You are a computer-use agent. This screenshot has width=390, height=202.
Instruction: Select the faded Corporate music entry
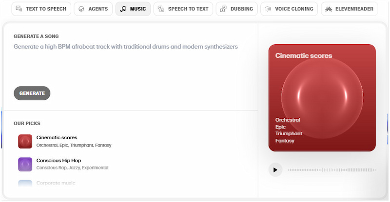point(56,183)
